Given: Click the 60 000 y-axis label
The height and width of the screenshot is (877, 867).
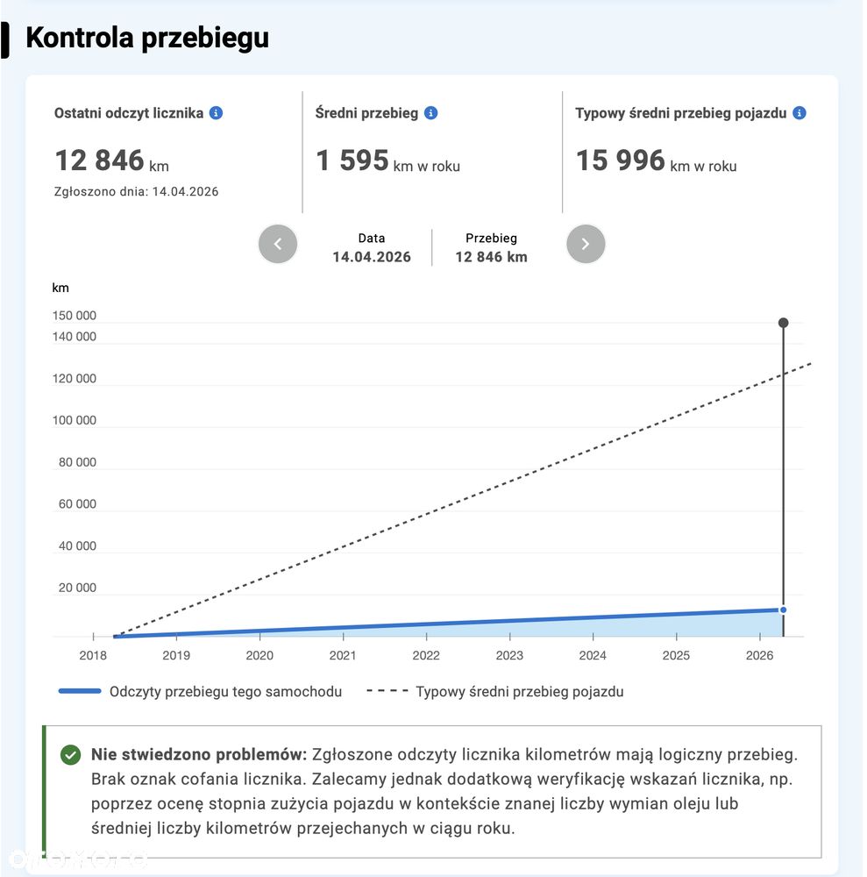Looking at the screenshot, I should (77, 504).
